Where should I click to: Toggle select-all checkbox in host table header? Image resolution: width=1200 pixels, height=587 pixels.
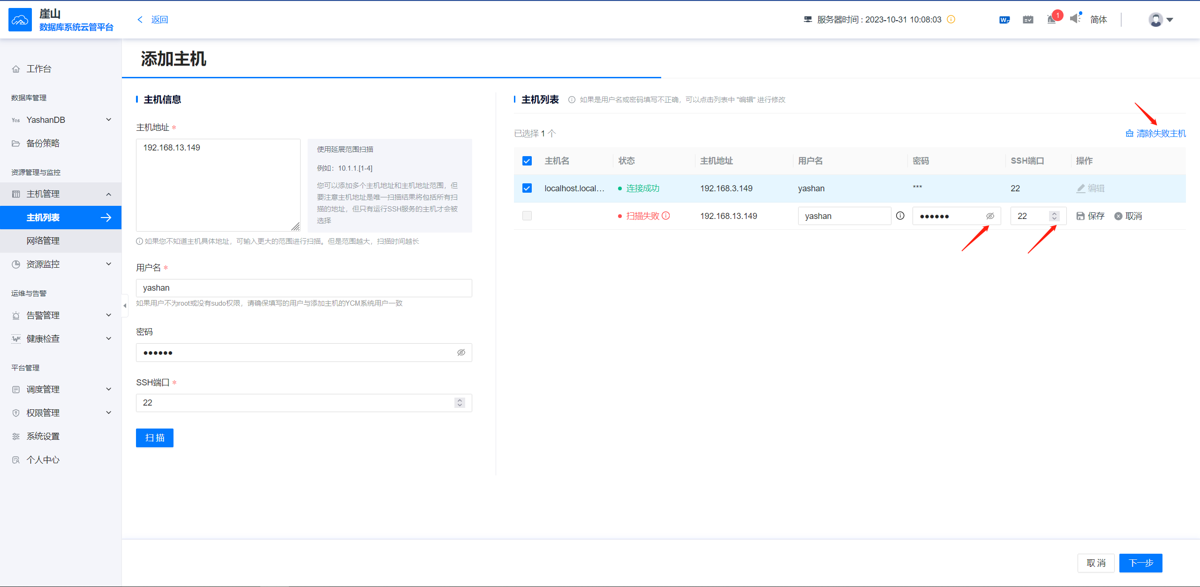(527, 161)
